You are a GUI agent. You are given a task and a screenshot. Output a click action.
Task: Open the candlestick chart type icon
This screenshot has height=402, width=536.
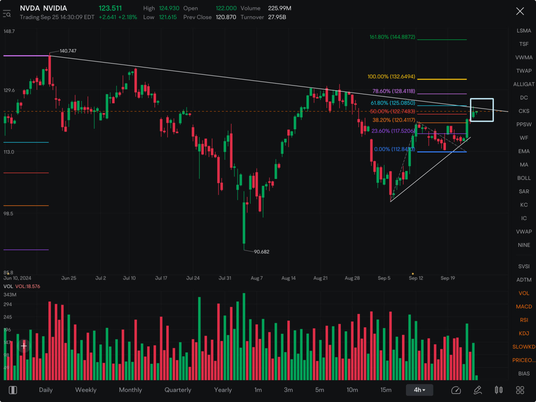pos(499,390)
